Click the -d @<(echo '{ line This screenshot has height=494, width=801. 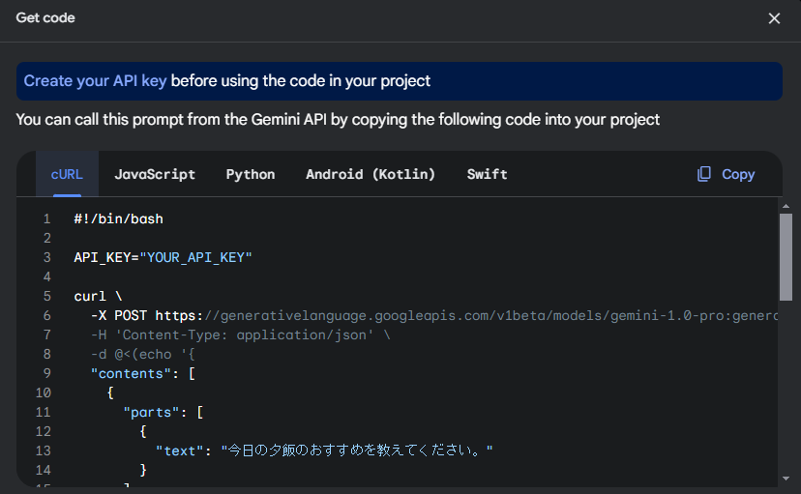(142, 354)
